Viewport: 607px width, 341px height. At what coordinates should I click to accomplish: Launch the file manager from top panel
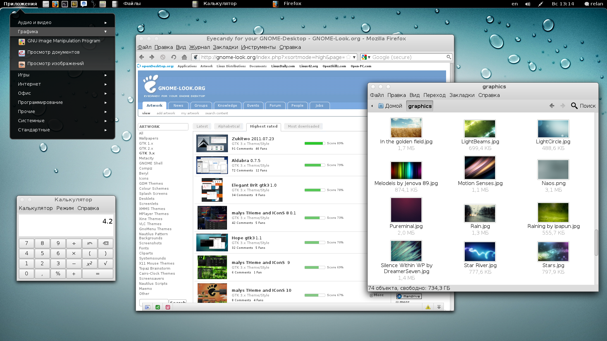(46, 4)
